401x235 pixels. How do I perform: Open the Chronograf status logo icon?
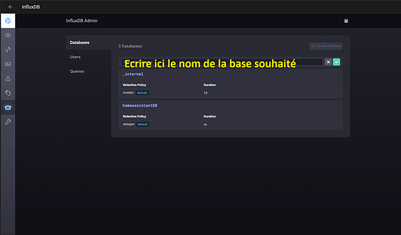tap(8, 21)
